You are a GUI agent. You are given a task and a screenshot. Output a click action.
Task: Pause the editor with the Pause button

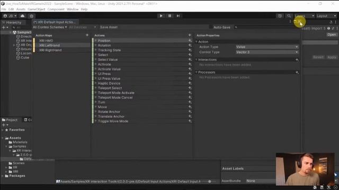point(169,16)
